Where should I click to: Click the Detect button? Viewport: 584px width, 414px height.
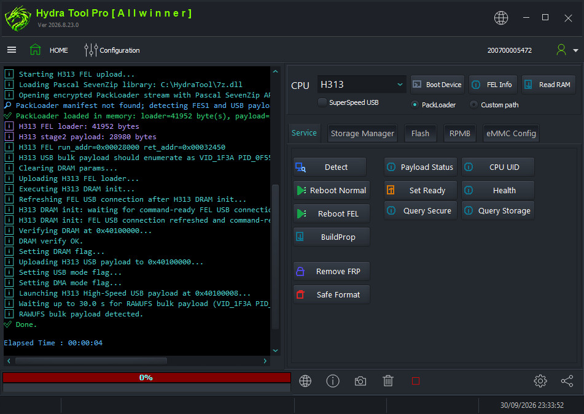point(330,167)
